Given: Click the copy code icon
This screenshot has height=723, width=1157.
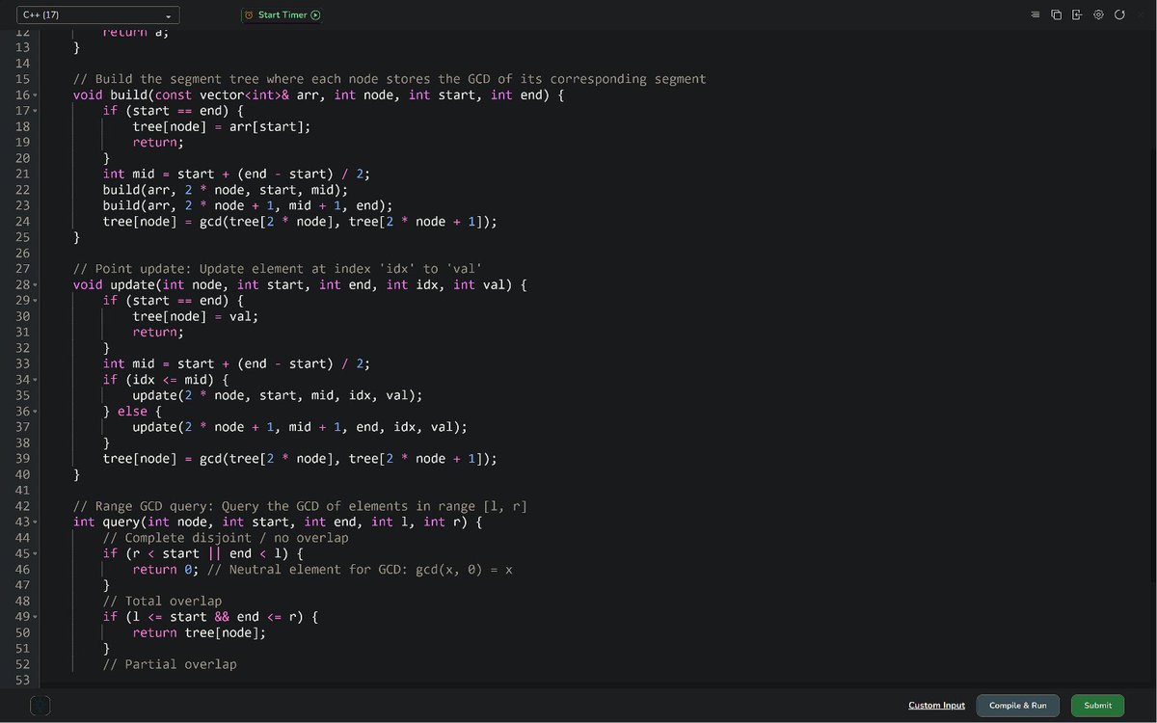Looking at the screenshot, I should point(1056,15).
